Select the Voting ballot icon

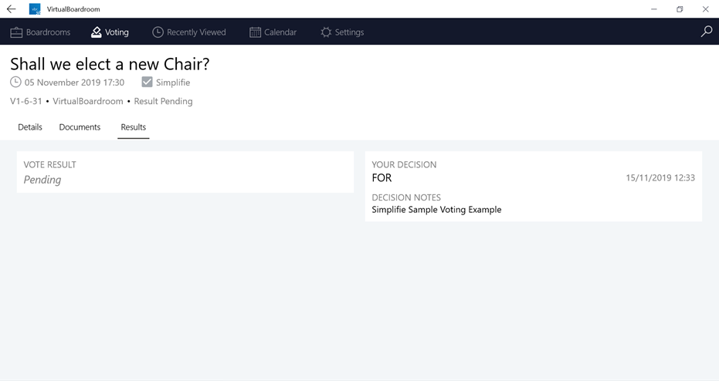[x=97, y=32]
